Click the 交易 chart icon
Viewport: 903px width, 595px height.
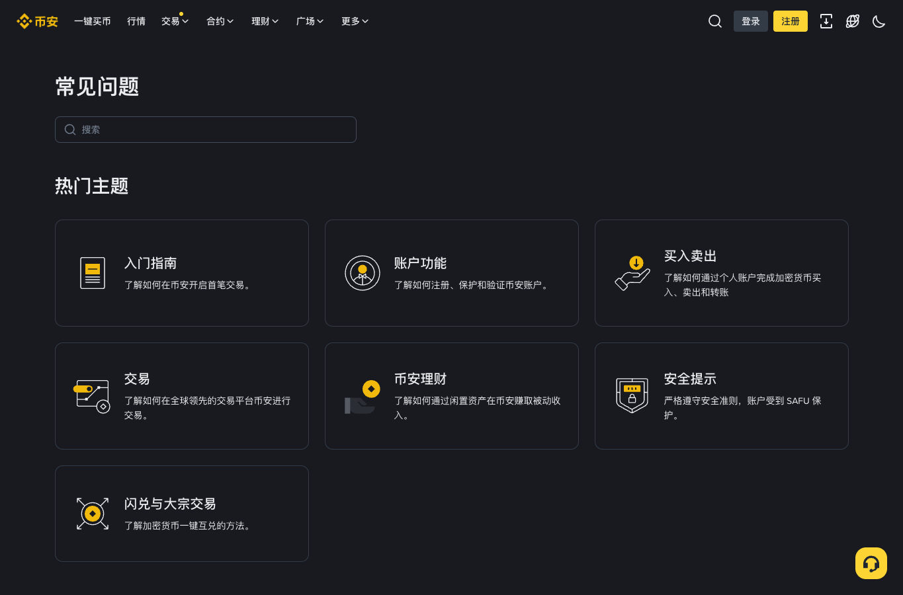(x=93, y=396)
